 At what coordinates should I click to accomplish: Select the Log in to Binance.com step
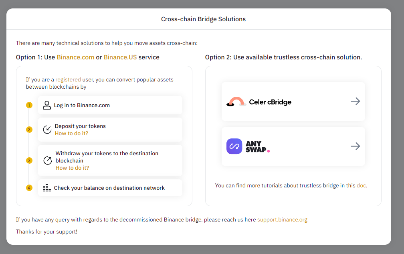[x=110, y=105]
